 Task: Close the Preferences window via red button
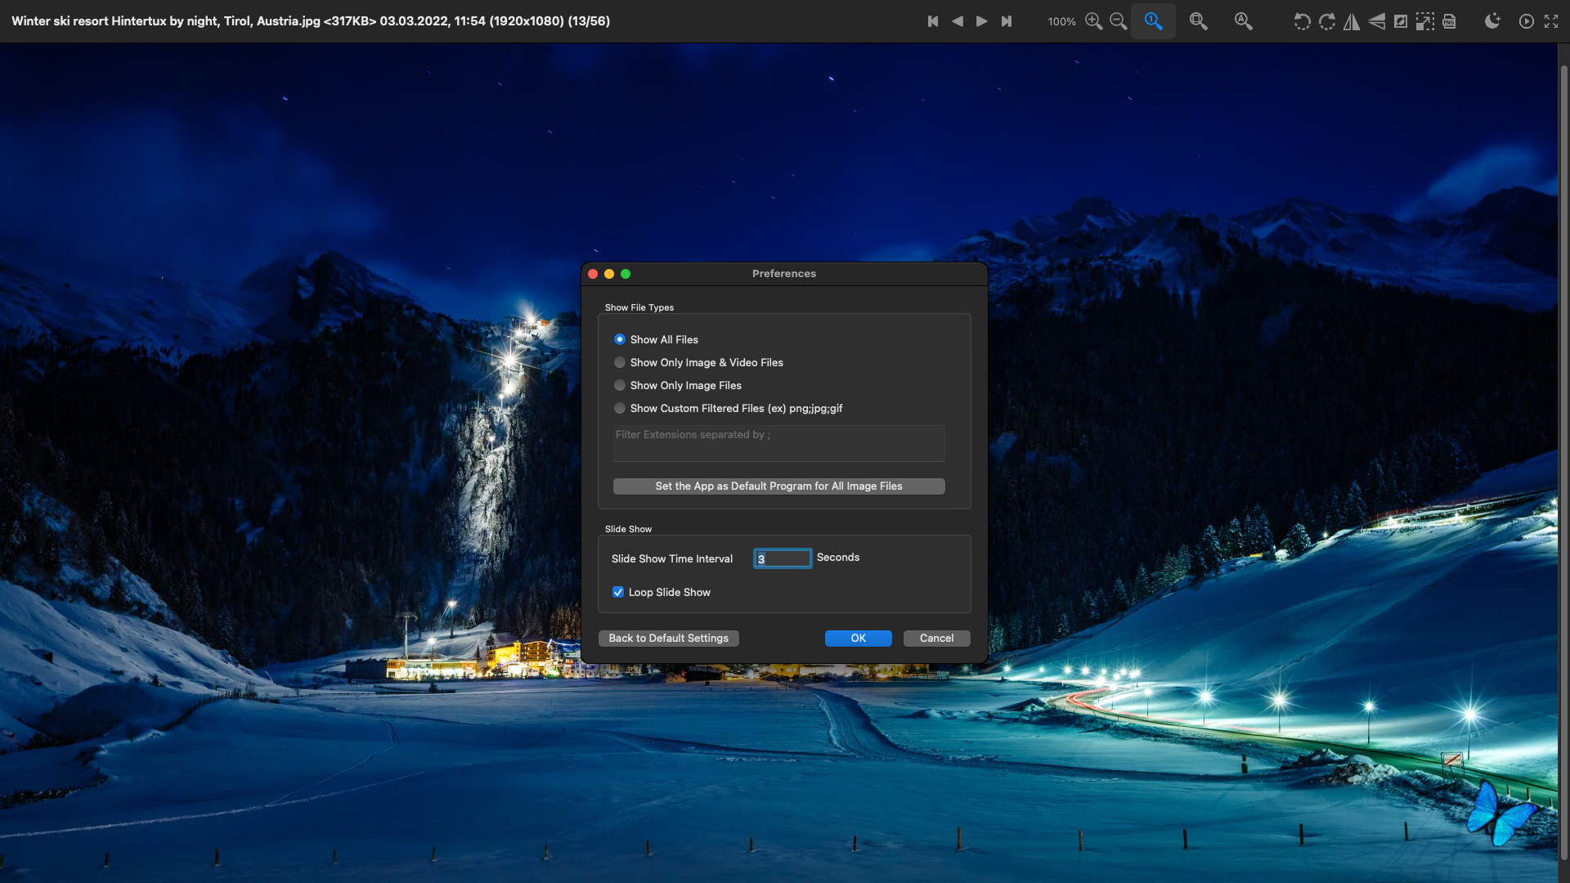593,274
